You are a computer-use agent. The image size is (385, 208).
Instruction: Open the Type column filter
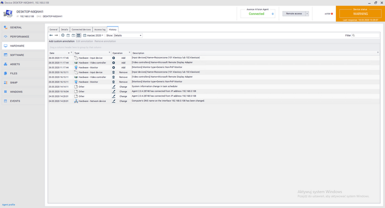109,52
